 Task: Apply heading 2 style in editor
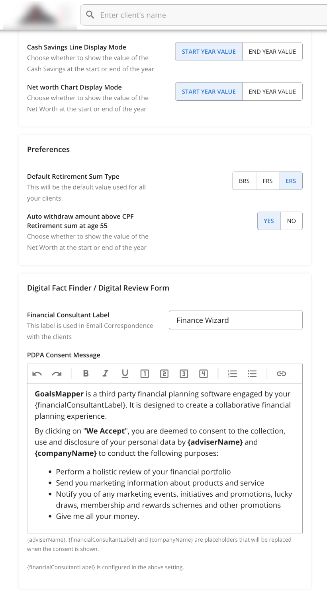164,374
